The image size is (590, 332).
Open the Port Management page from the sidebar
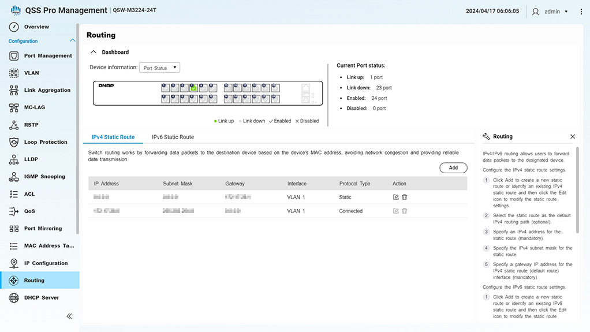(47, 56)
